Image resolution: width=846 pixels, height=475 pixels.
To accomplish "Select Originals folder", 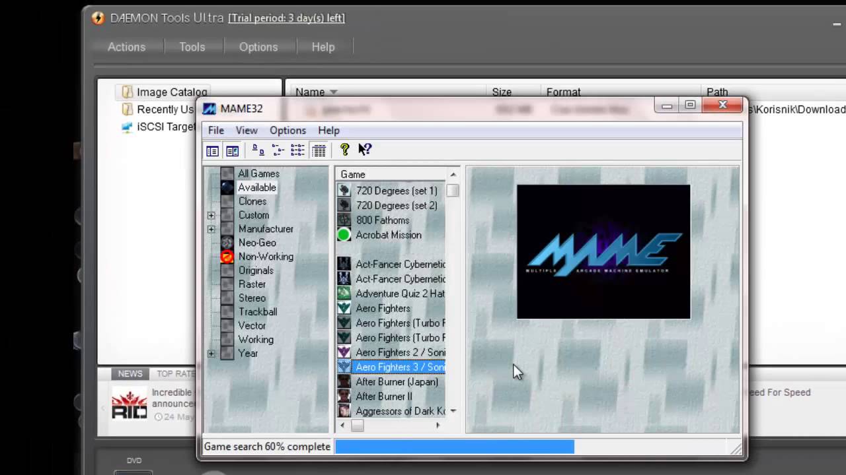I will (256, 270).
